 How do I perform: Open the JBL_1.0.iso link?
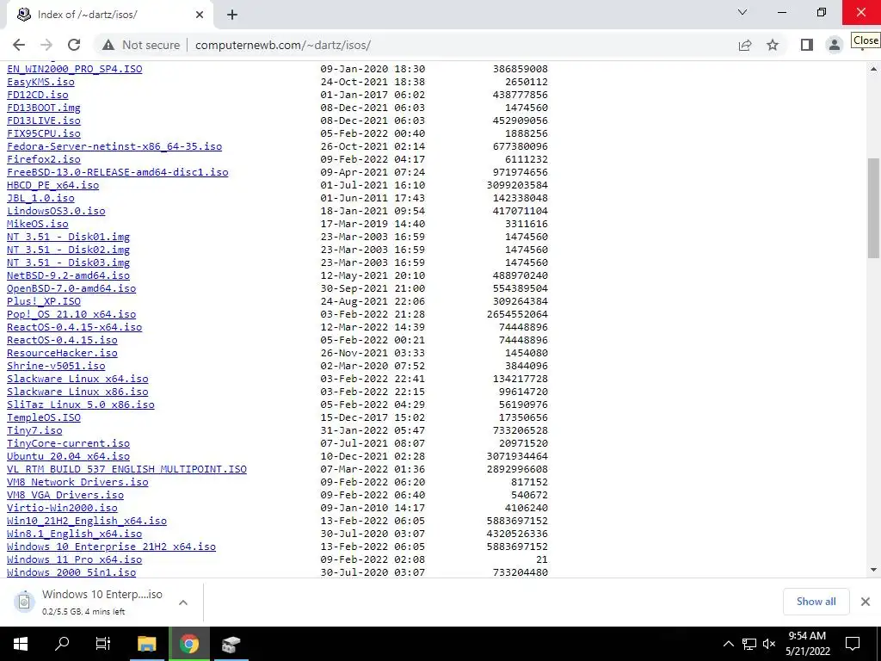(x=40, y=198)
